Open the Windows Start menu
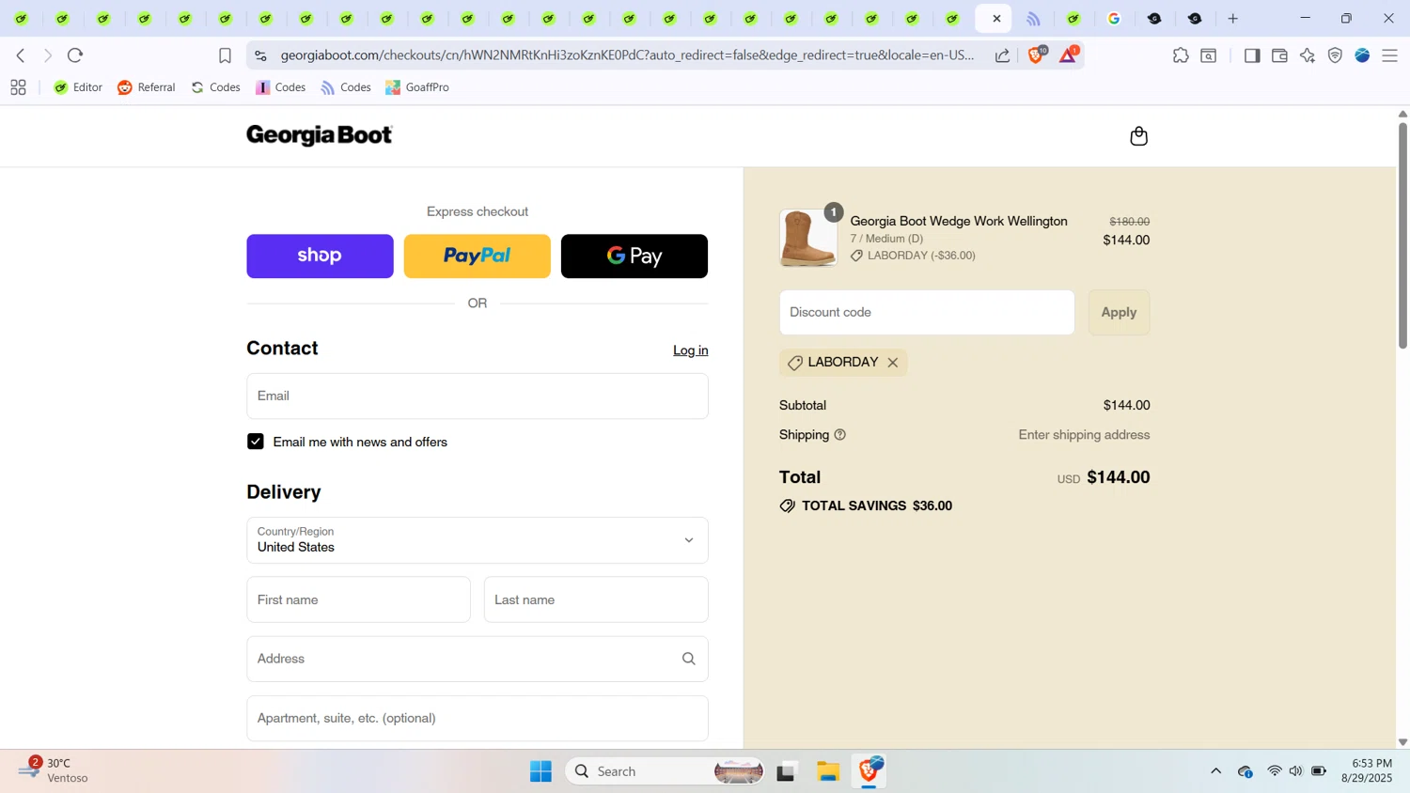This screenshot has width=1410, height=793. click(x=540, y=771)
